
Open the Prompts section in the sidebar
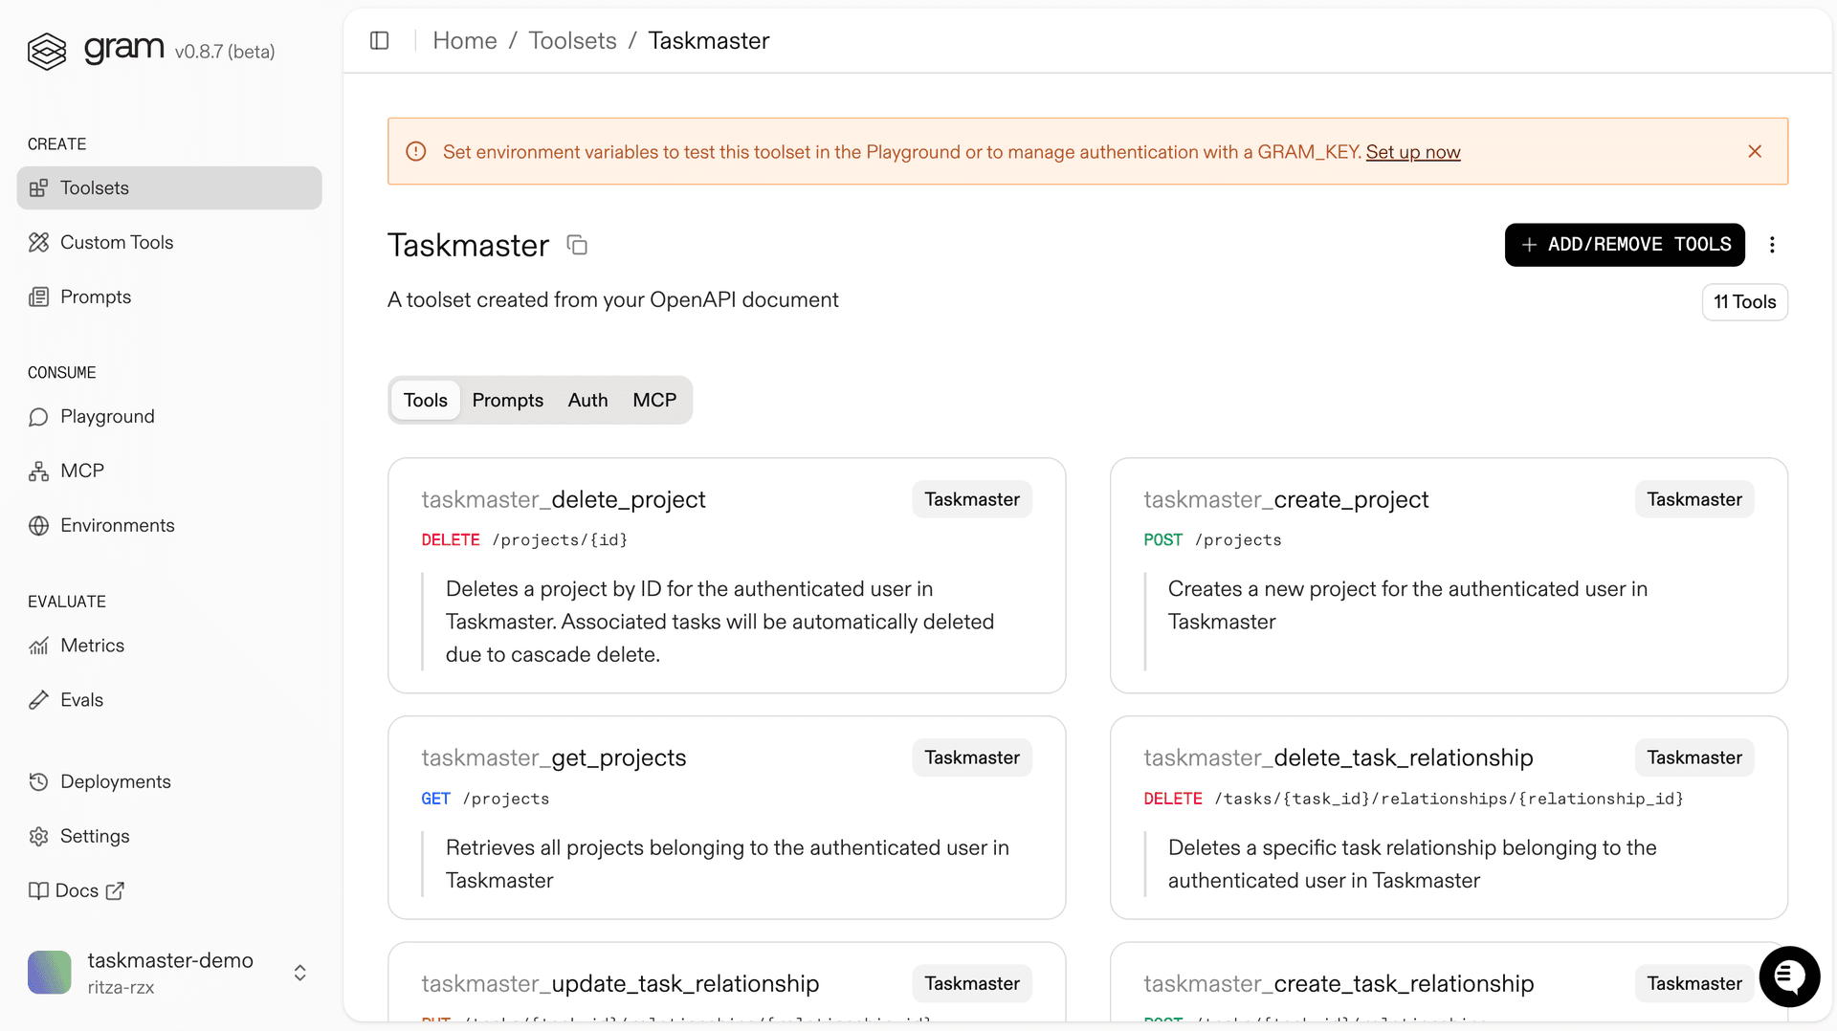[96, 296]
